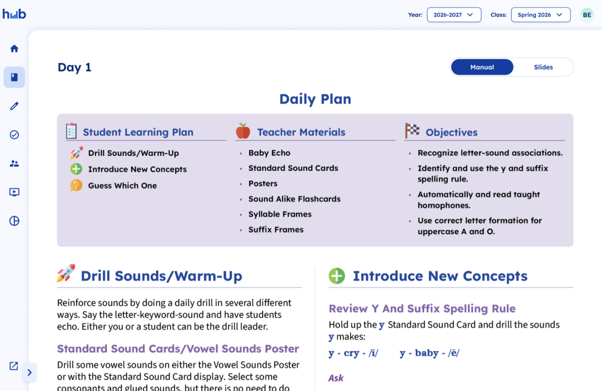Select the video player sidebar icon
This screenshot has width=602, height=391.
click(x=14, y=192)
